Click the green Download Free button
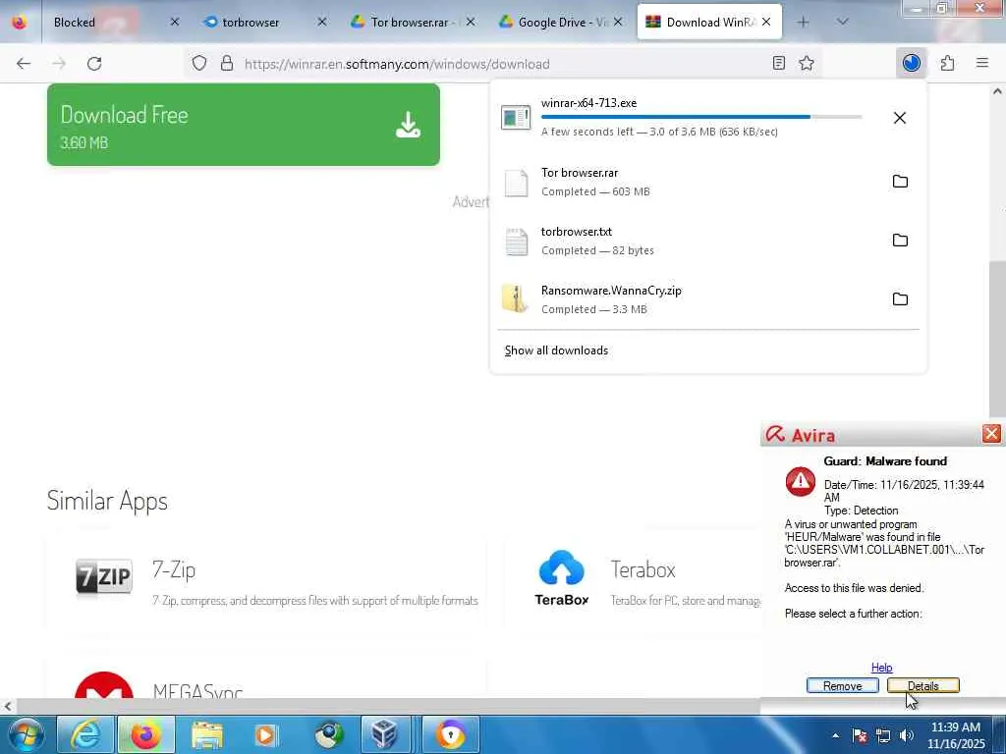This screenshot has height=754, width=1006. (244, 125)
